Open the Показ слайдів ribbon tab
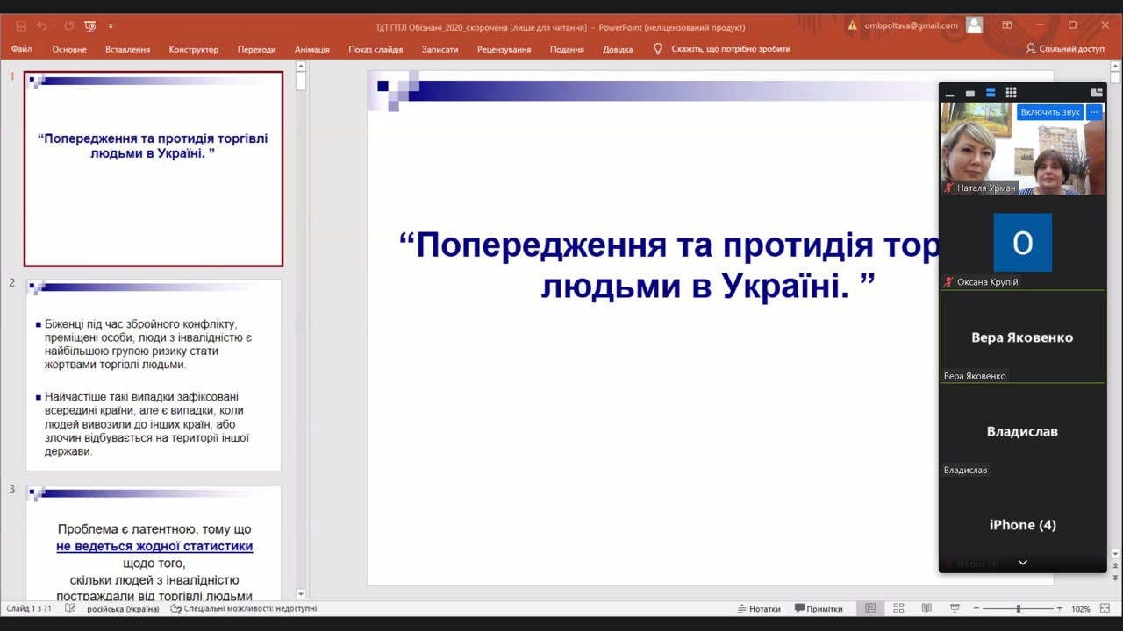 coord(376,49)
